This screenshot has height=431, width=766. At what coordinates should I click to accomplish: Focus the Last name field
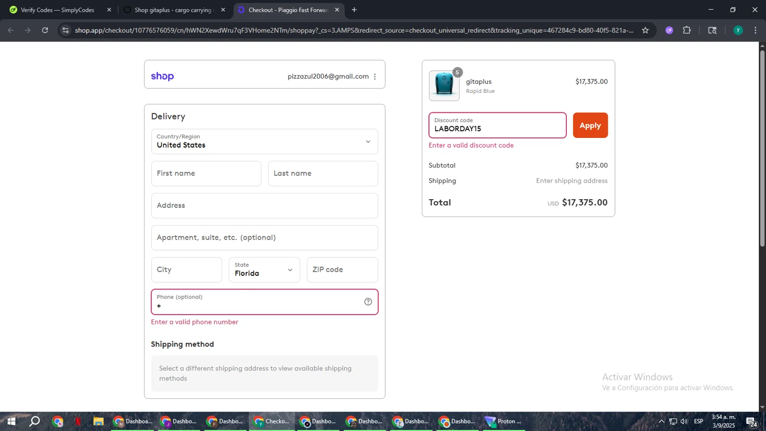pos(323,174)
